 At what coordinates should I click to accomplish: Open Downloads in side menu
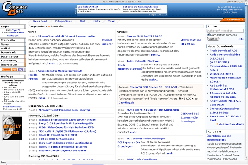click(12, 53)
